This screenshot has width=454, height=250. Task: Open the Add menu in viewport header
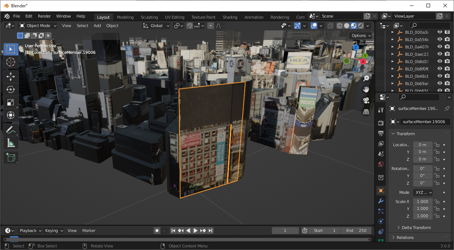[x=97, y=26]
